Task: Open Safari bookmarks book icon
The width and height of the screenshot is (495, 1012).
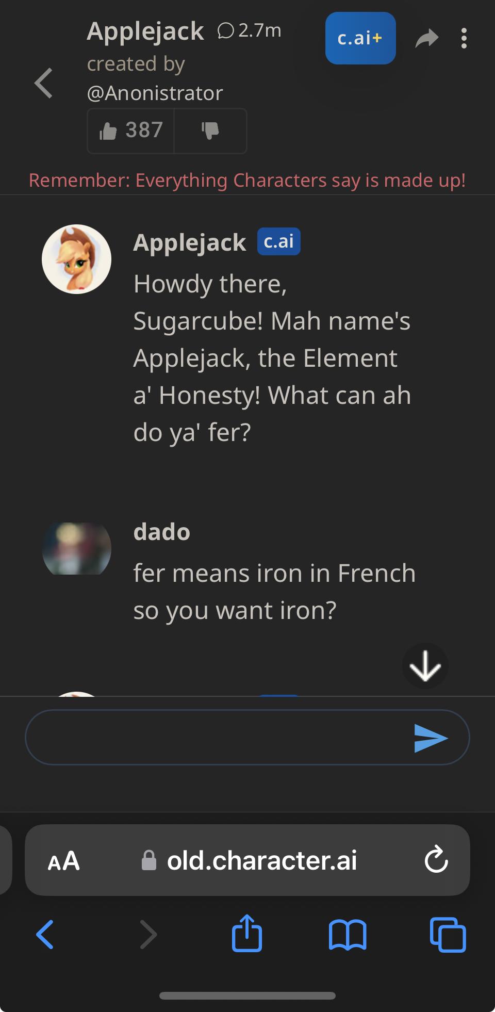Action: [348, 935]
